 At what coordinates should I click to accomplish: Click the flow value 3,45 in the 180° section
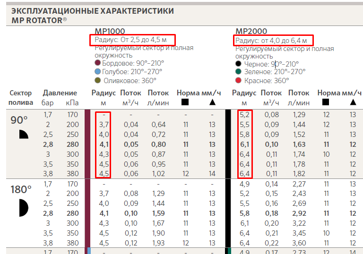pos(299,233)
